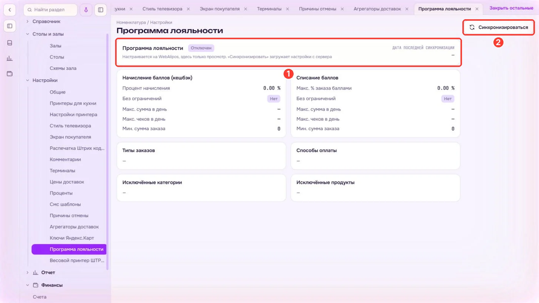Click Нет badge under Списание баллов
The height and width of the screenshot is (303, 539).
448,99
